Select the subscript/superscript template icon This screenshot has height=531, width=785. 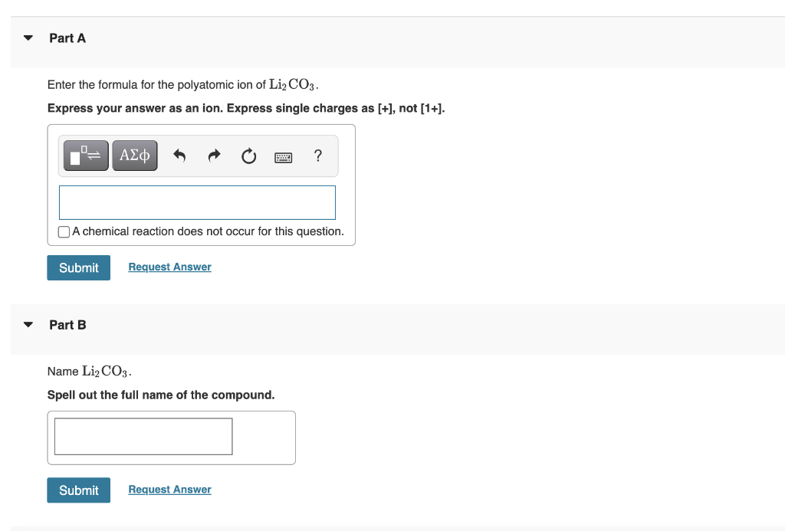pyautogui.click(x=85, y=155)
